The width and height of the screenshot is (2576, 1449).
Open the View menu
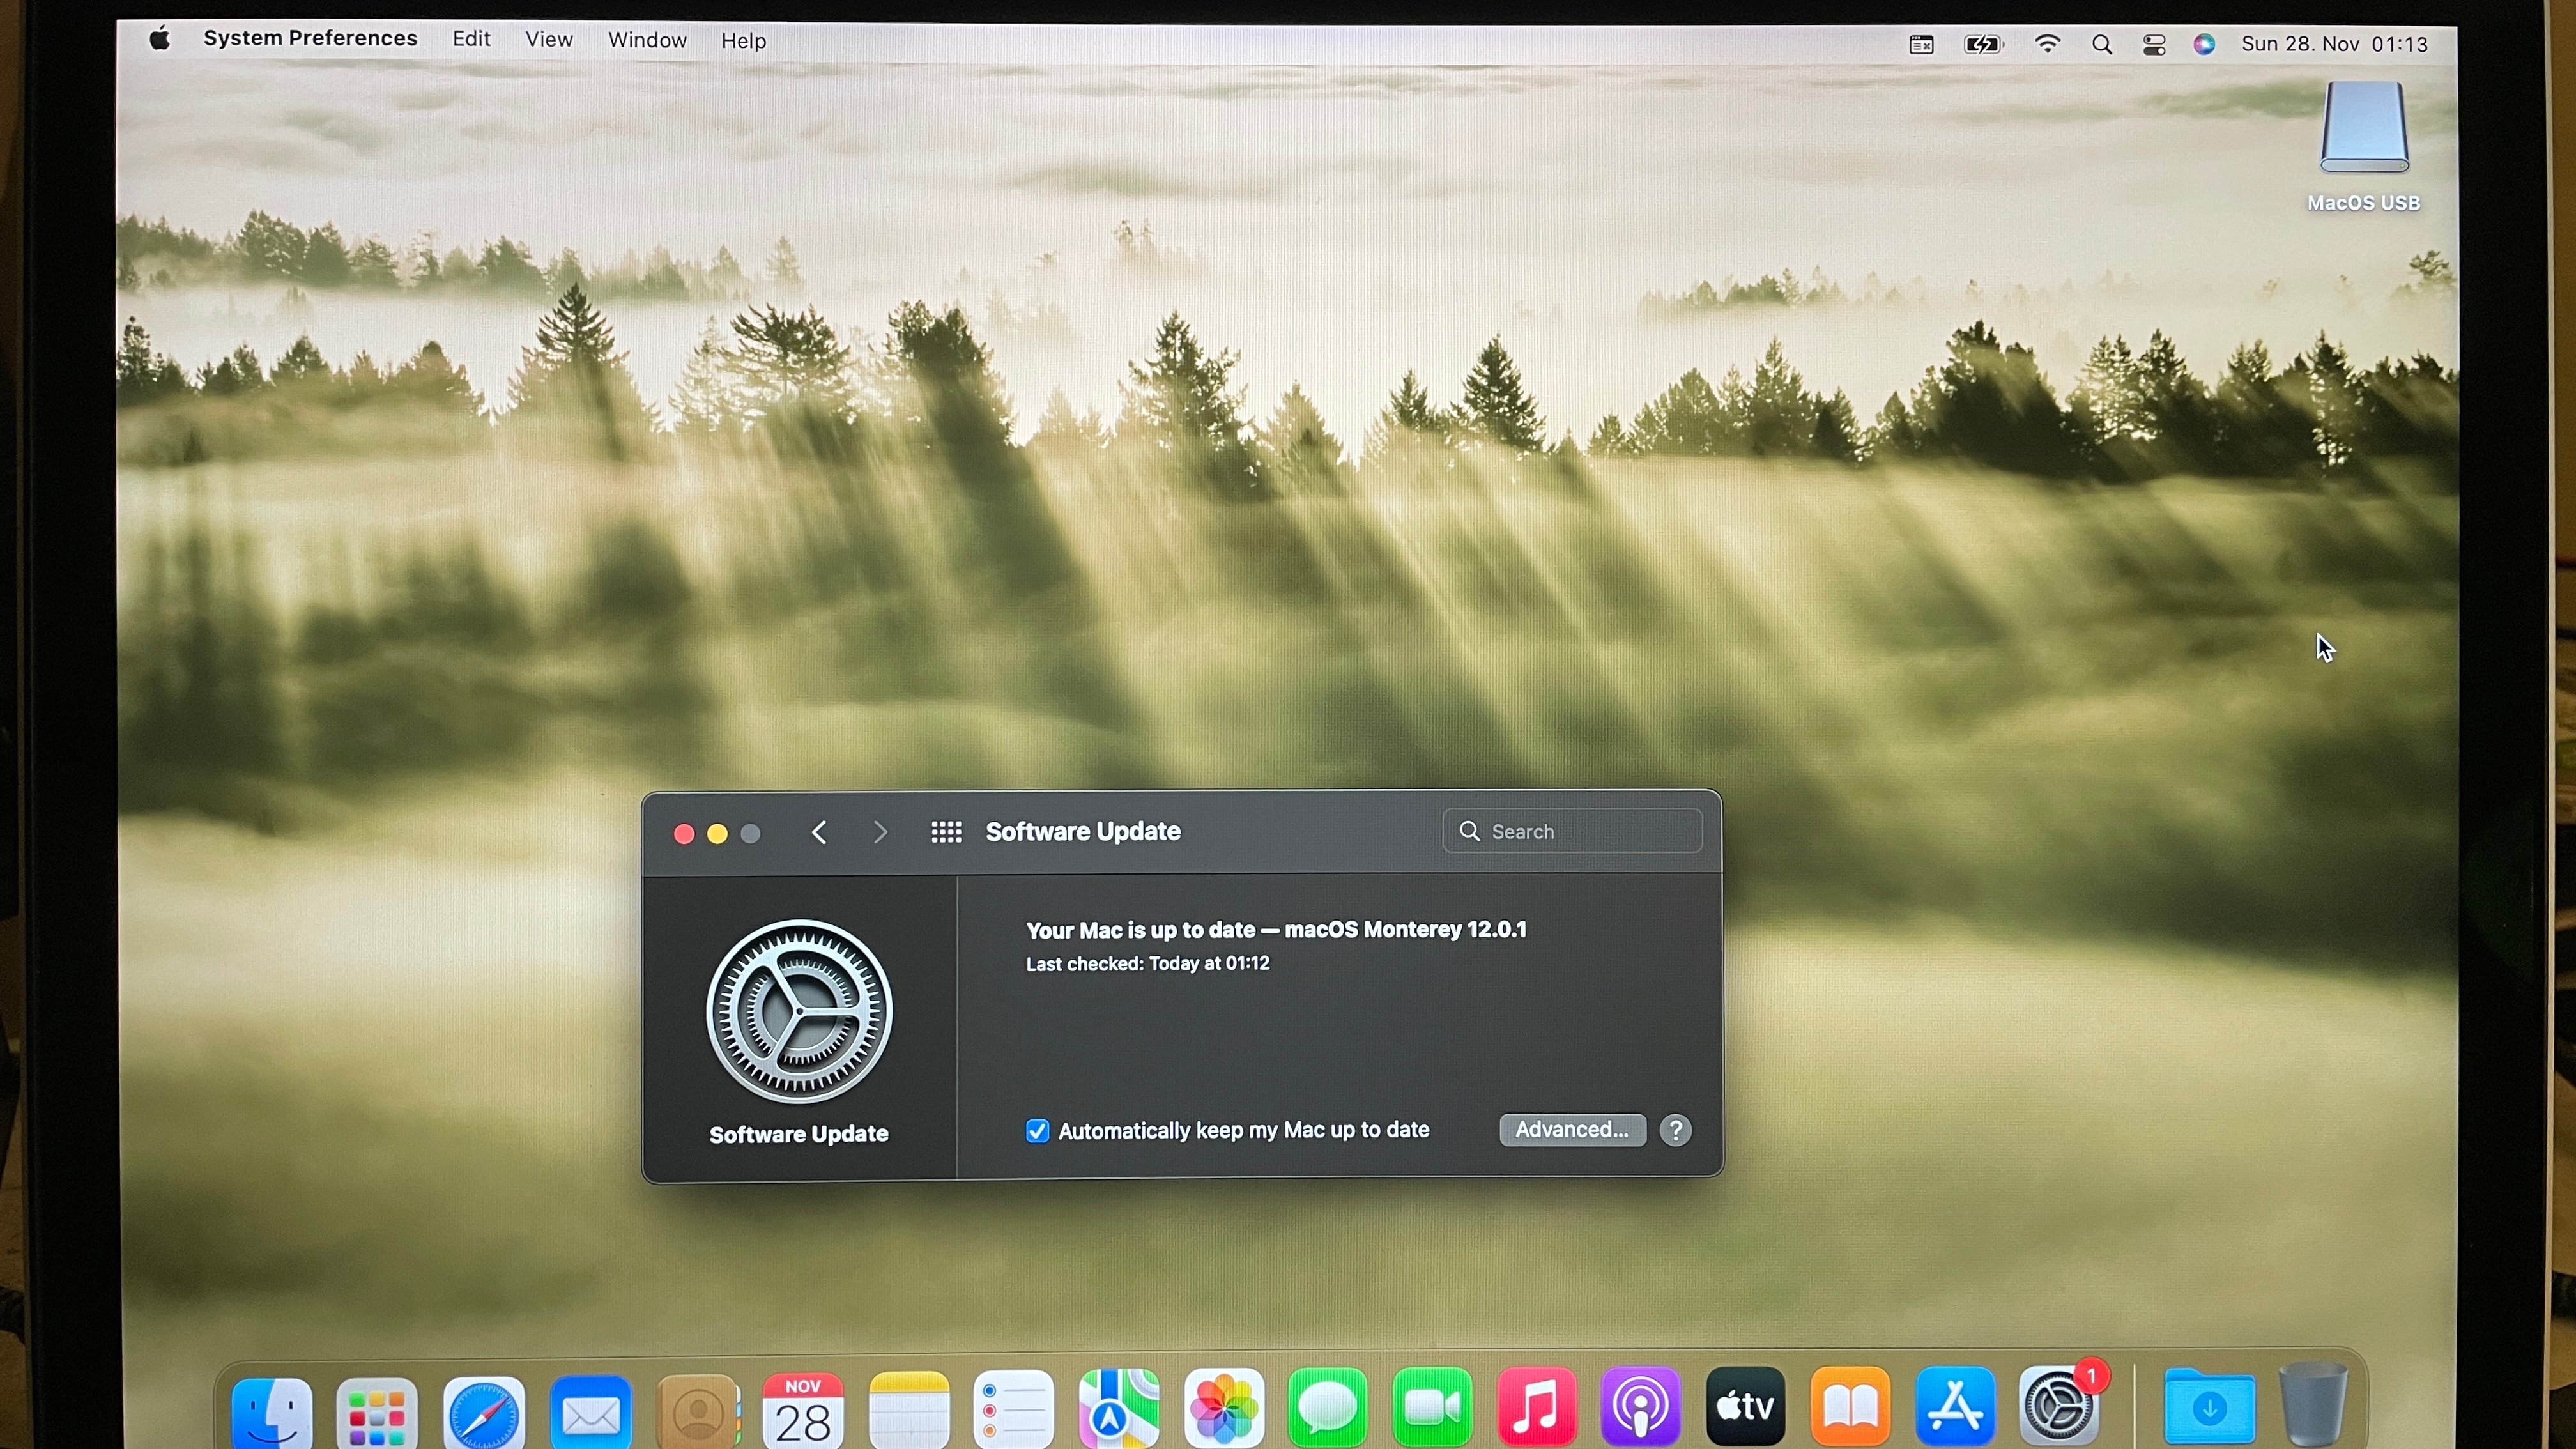coord(549,40)
